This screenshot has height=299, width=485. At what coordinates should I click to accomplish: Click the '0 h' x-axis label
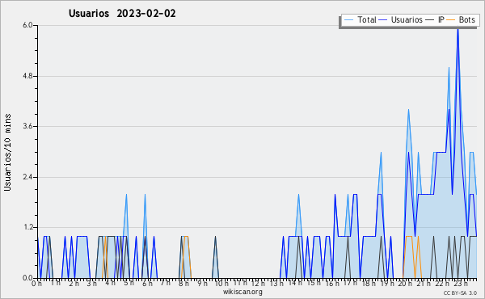click(x=37, y=284)
